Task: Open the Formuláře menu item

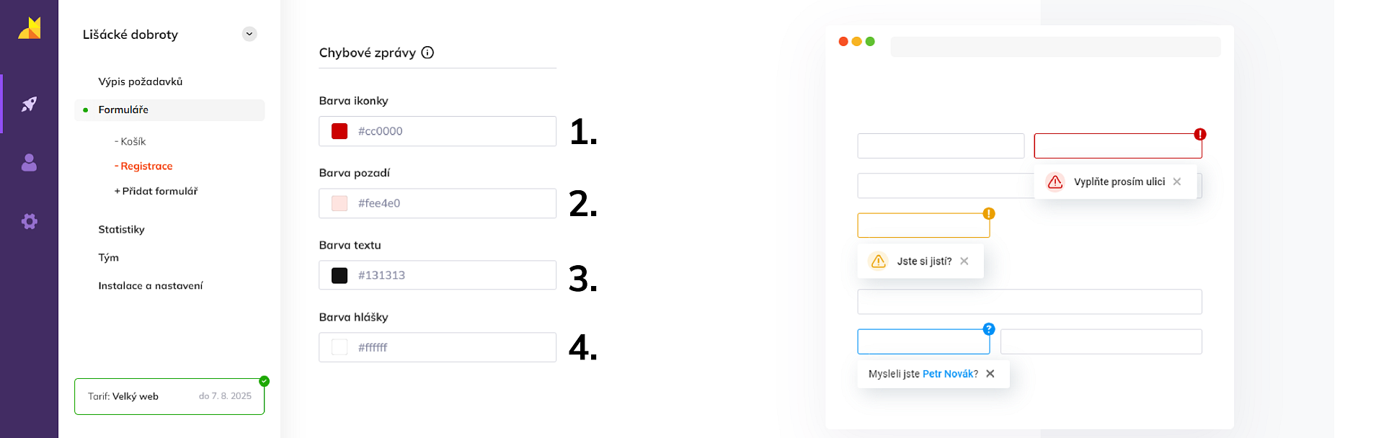Action: (x=123, y=109)
